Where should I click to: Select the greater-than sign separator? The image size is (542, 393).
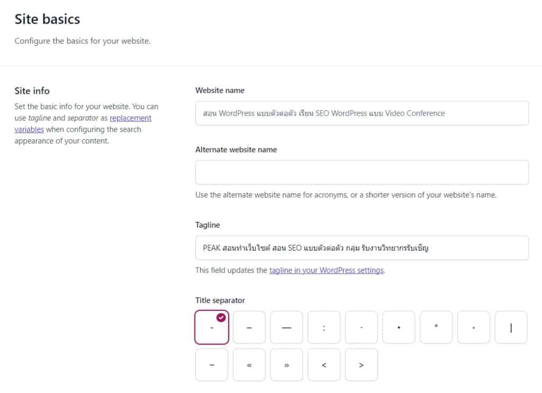[x=361, y=365]
